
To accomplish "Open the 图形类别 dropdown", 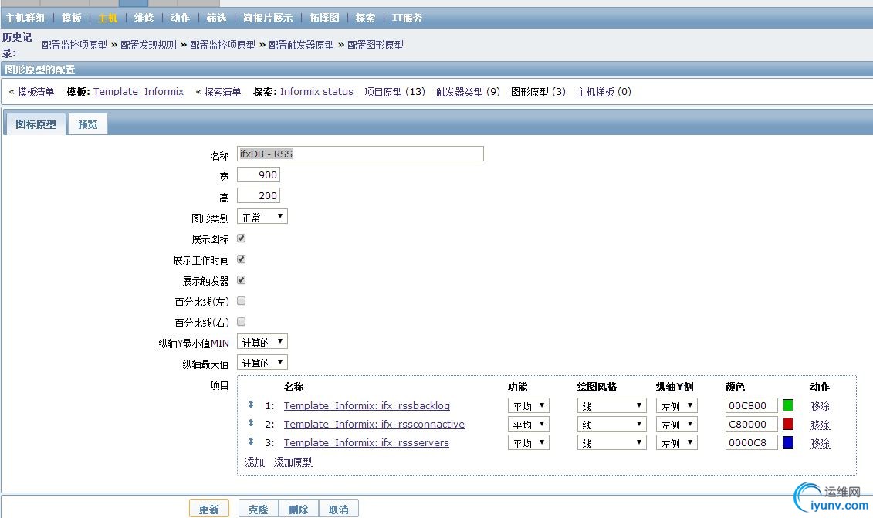I will click(x=262, y=217).
